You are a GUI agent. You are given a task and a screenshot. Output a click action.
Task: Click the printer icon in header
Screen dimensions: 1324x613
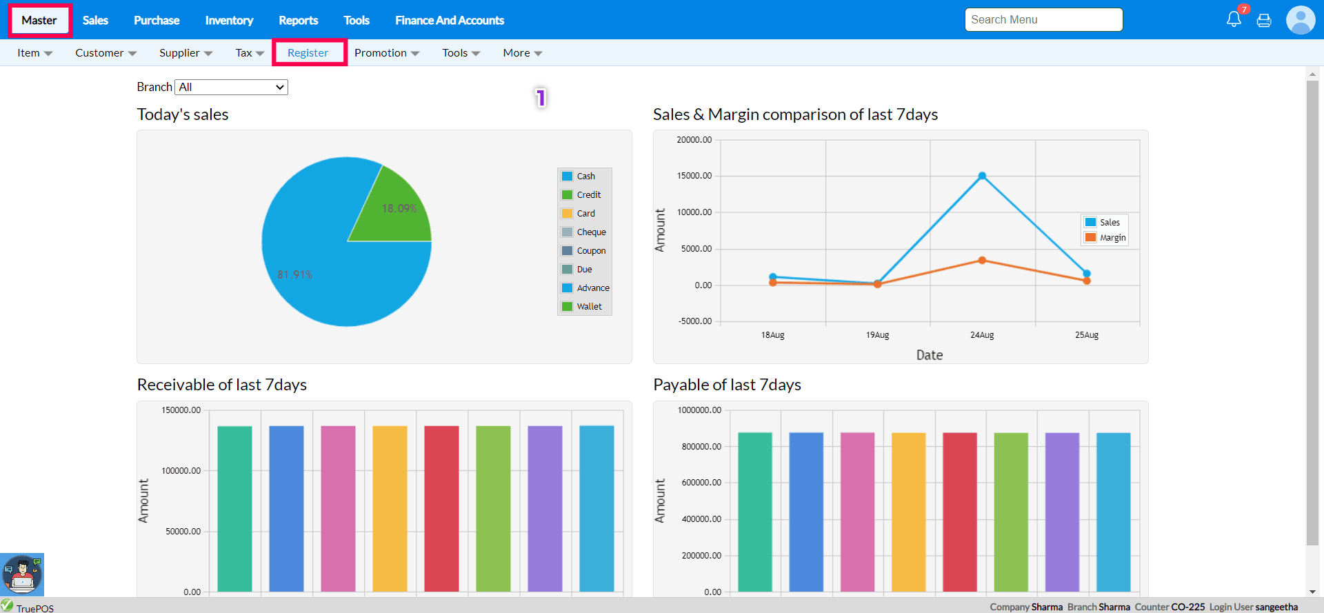(x=1264, y=20)
